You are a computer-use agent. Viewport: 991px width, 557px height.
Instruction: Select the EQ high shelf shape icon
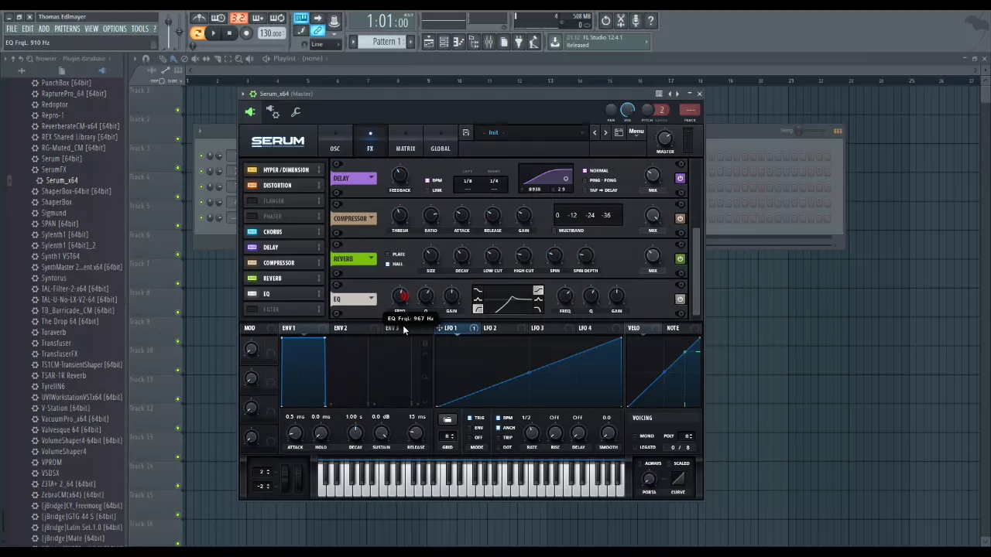coord(538,291)
